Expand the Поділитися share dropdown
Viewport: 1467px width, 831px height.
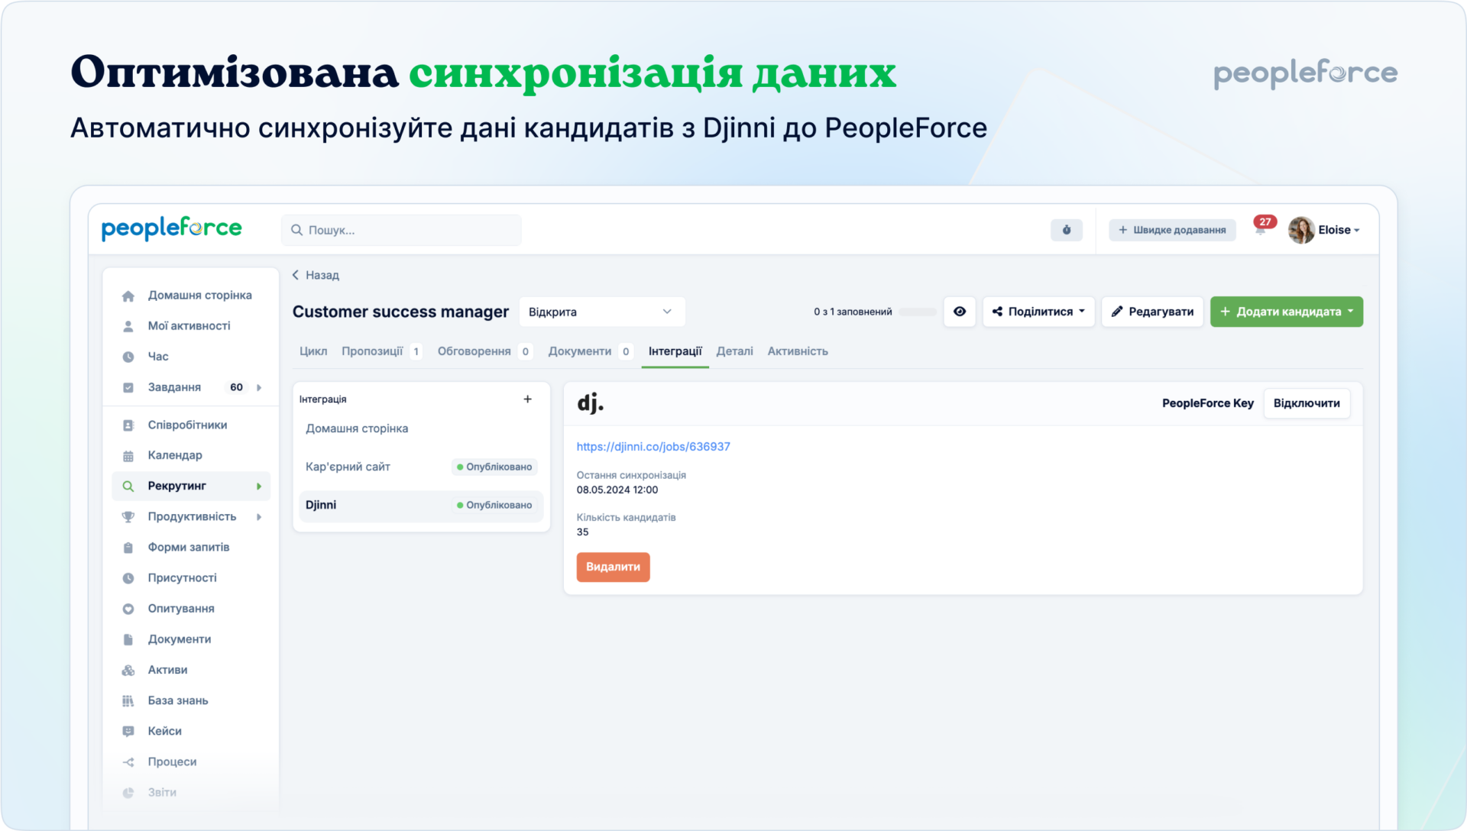coord(1038,312)
